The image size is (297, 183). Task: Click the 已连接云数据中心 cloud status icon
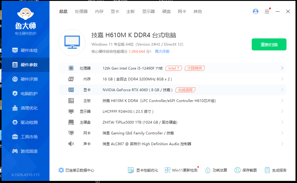61,170
